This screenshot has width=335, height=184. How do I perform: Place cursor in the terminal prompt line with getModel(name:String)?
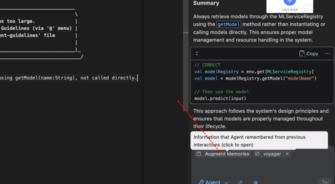[x=68, y=78]
